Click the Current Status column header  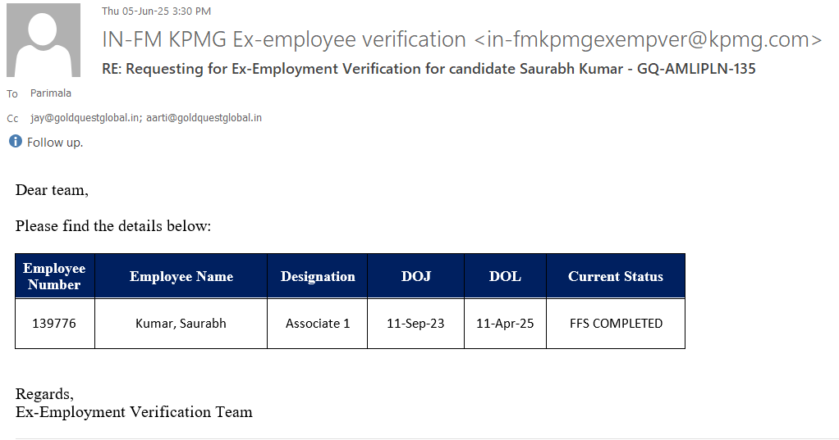pyautogui.click(x=615, y=276)
